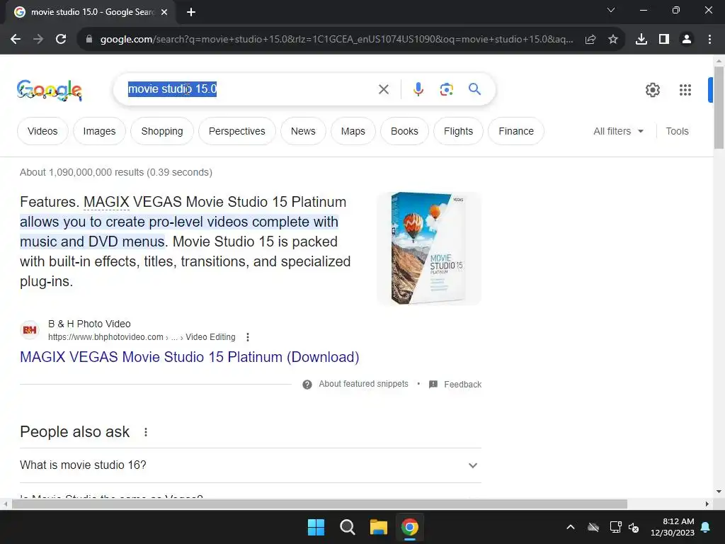The image size is (725, 544).
Task: Open Chrome downloads icon
Action: pos(641,40)
